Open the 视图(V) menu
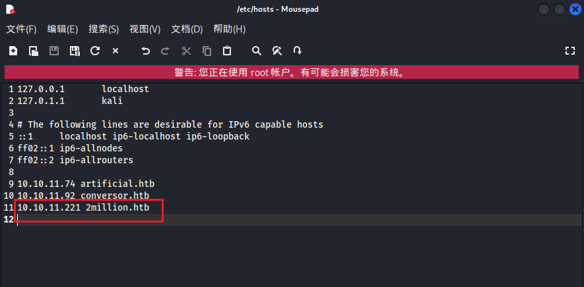The image size is (584, 287). point(145,29)
